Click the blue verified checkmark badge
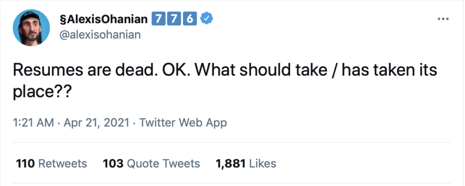Viewport: 465px width, 186px height. 208,19
